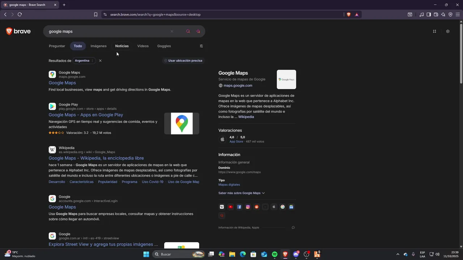Image resolution: width=463 pixels, height=260 pixels.
Task: Open the Reddit profile icon in infobox
Action: (x=256, y=207)
